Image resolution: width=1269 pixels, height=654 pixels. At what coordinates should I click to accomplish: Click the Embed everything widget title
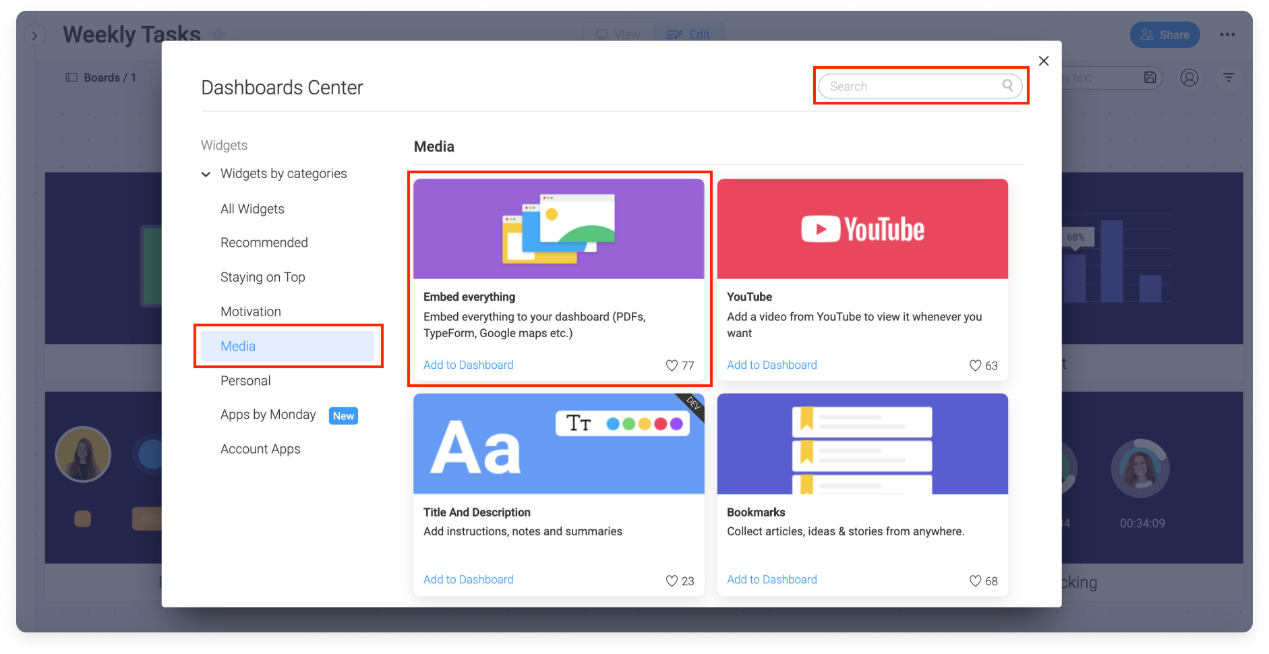(469, 297)
